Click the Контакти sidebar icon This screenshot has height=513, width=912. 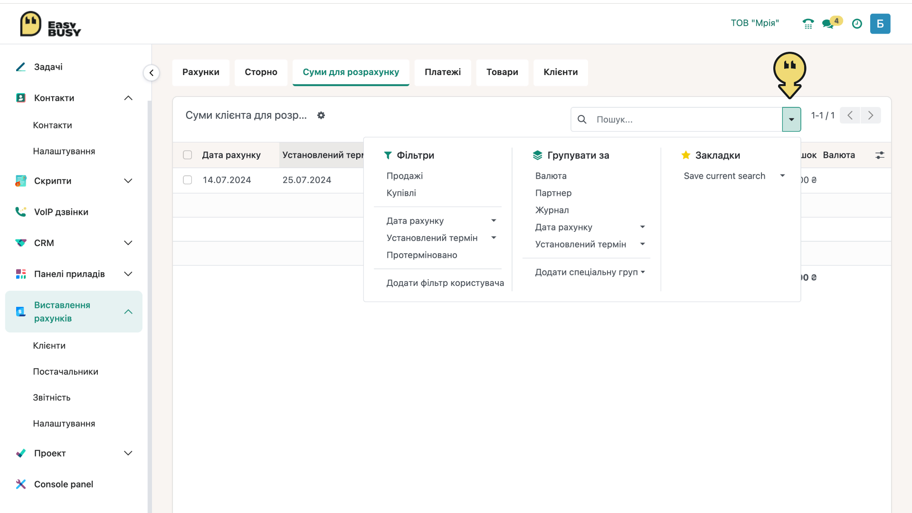(20, 98)
